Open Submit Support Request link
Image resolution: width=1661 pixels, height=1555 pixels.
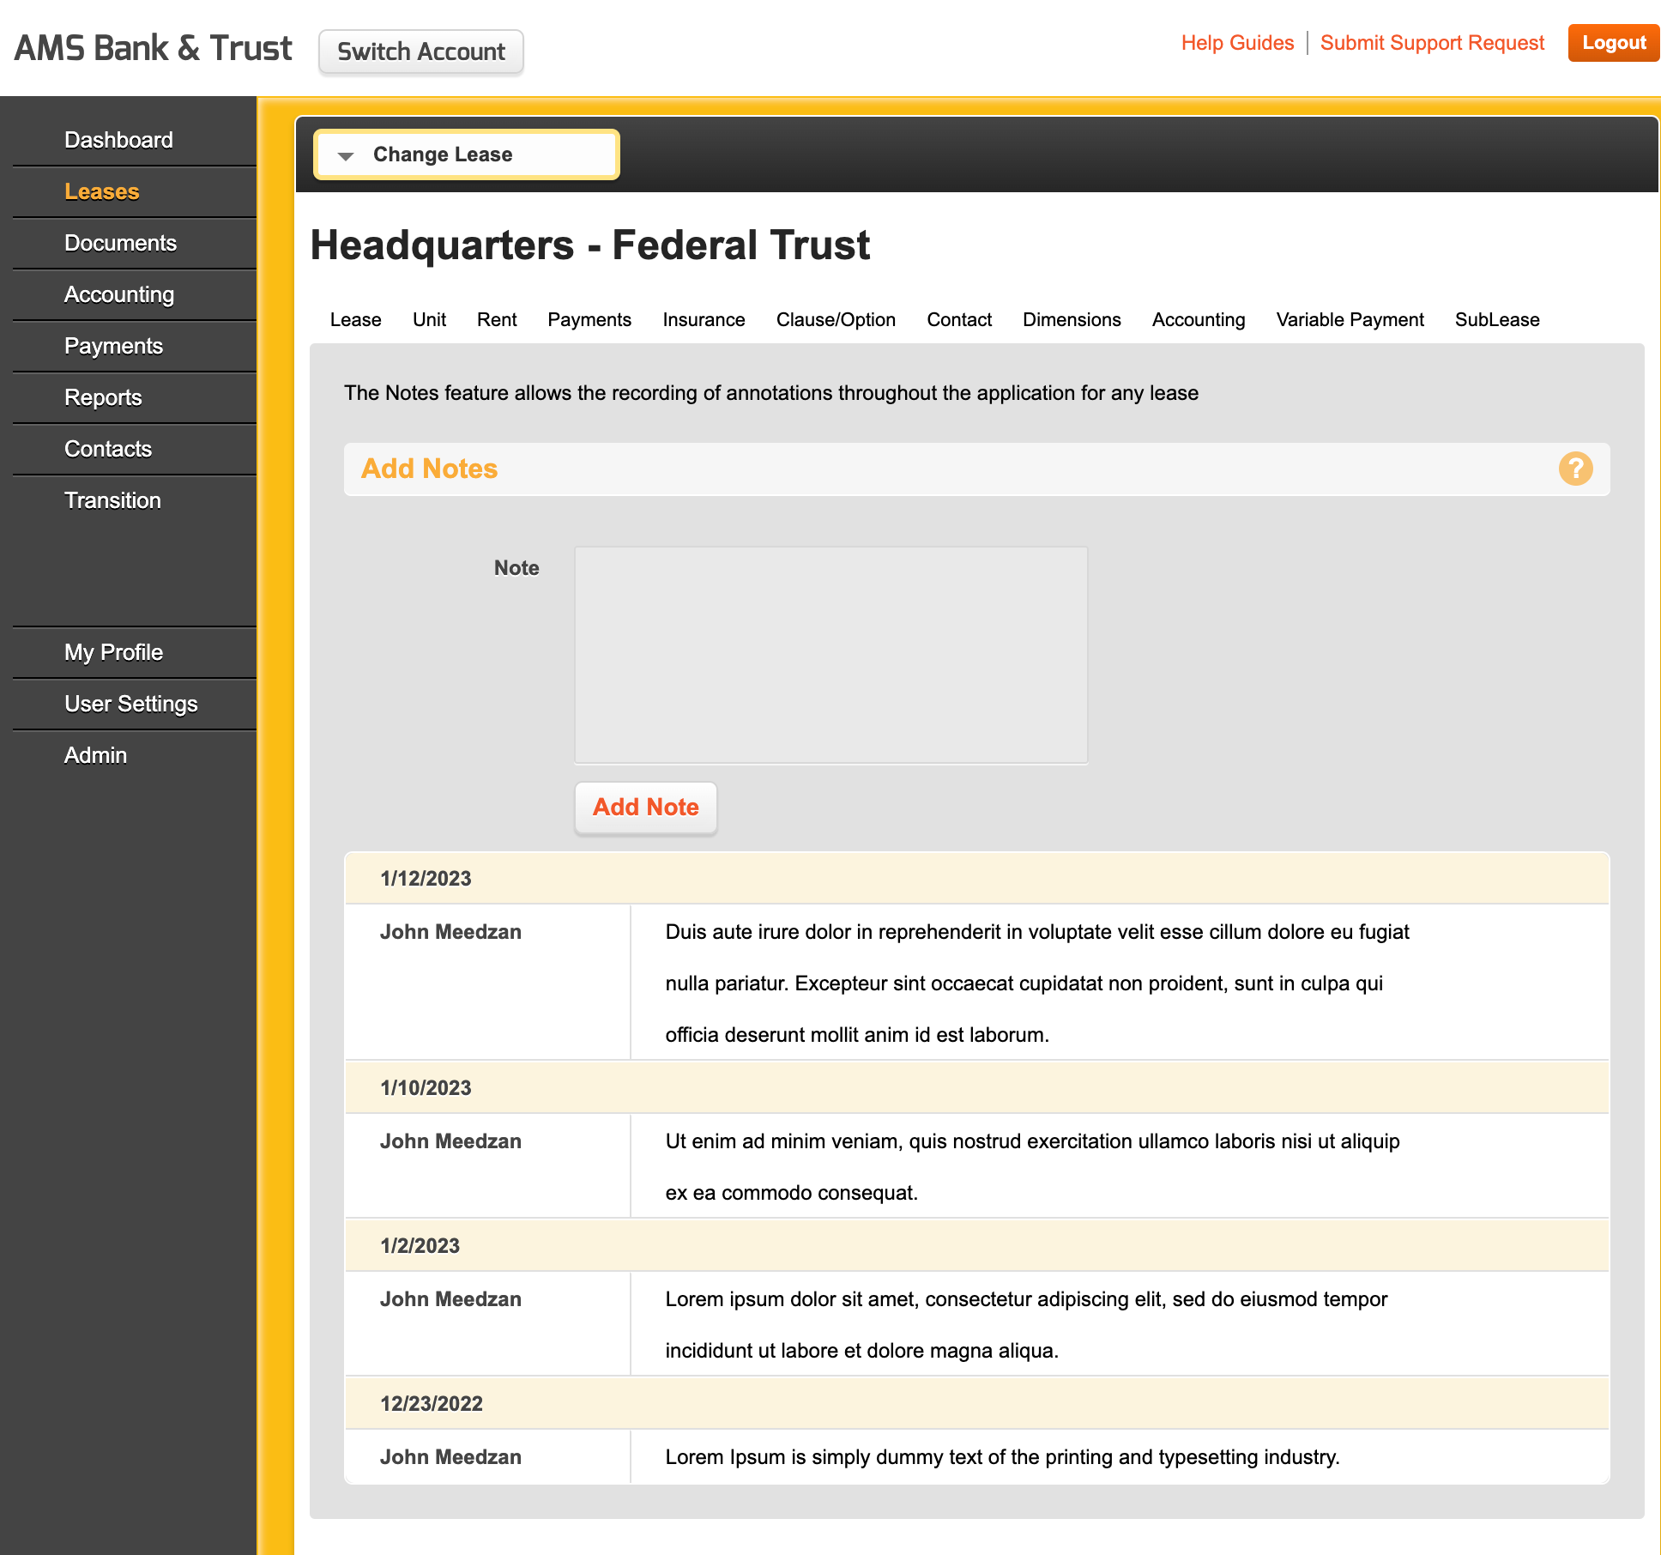[1431, 43]
